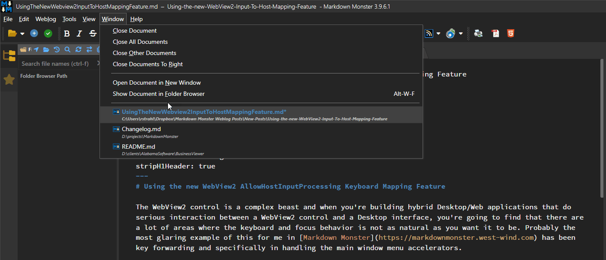Click the green checkmark save icon
606x260 pixels.
tap(48, 34)
